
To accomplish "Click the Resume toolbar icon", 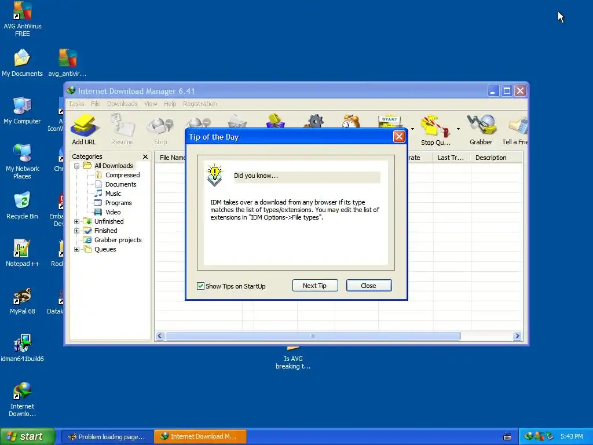I will pos(122,130).
